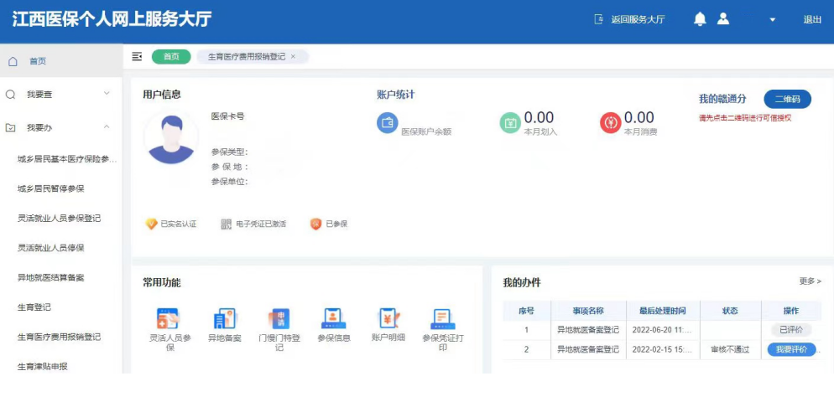This screenshot has width=834, height=402.
Task: Open the user dropdown arrow in header
Action: pyautogui.click(x=772, y=20)
